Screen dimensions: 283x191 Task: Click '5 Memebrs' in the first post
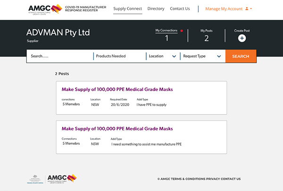click(71, 104)
